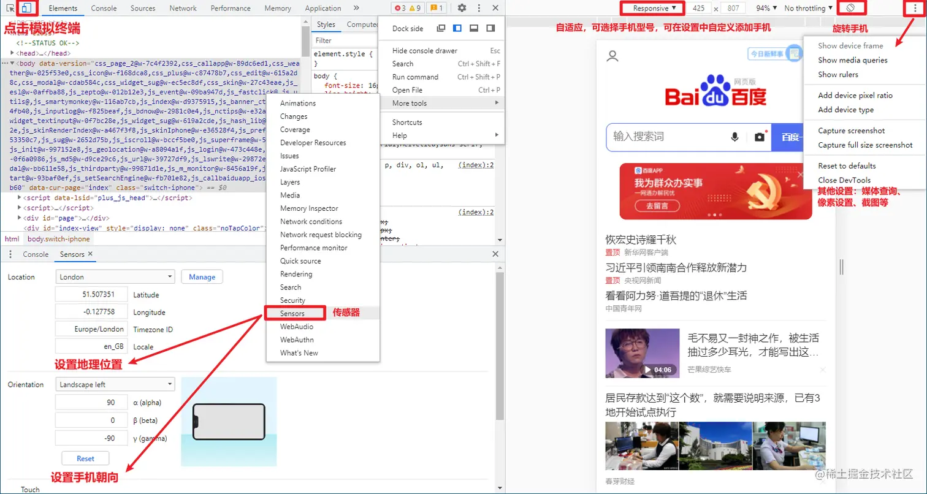This screenshot has height=494, width=927.
Task: Open the Location dropdown showing London
Action: coord(115,277)
